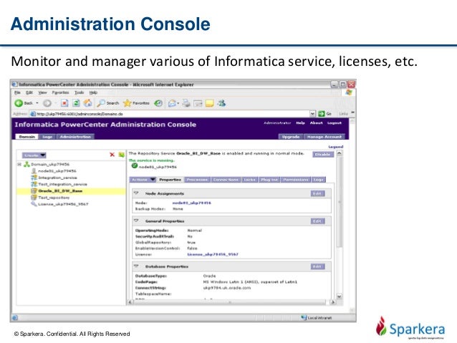Click the green Go button beside address bar

click(x=324, y=114)
